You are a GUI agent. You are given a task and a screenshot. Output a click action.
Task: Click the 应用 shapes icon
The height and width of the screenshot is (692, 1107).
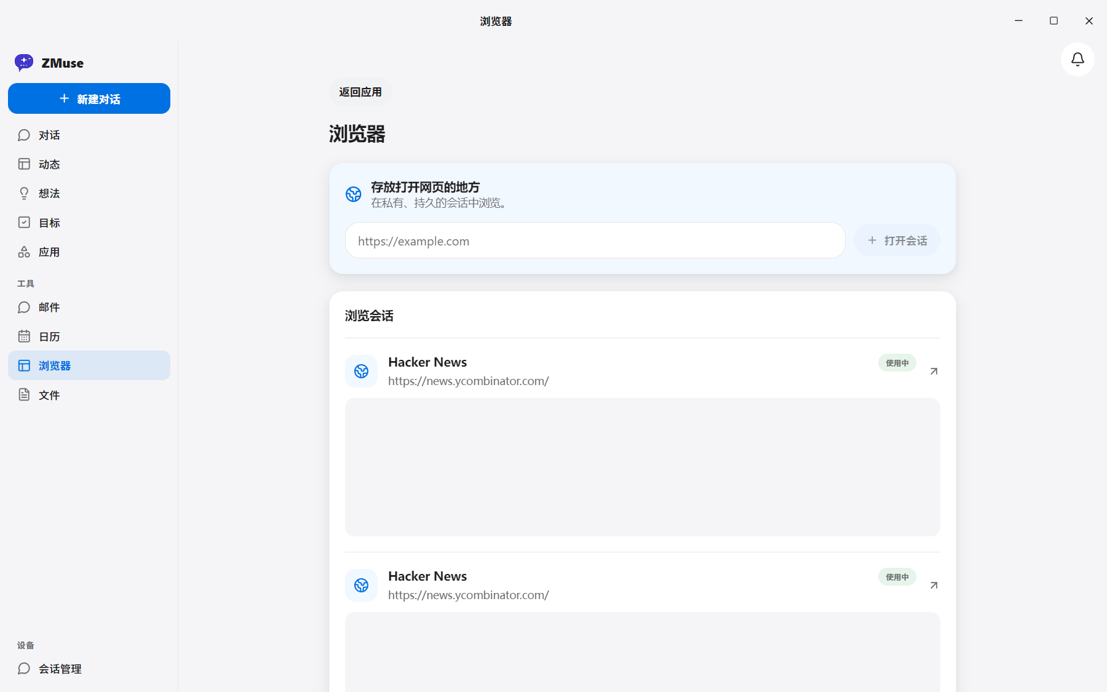tap(24, 252)
